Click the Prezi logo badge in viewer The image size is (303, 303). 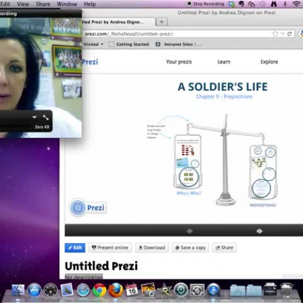pyautogui.click(x=87, y=207)
